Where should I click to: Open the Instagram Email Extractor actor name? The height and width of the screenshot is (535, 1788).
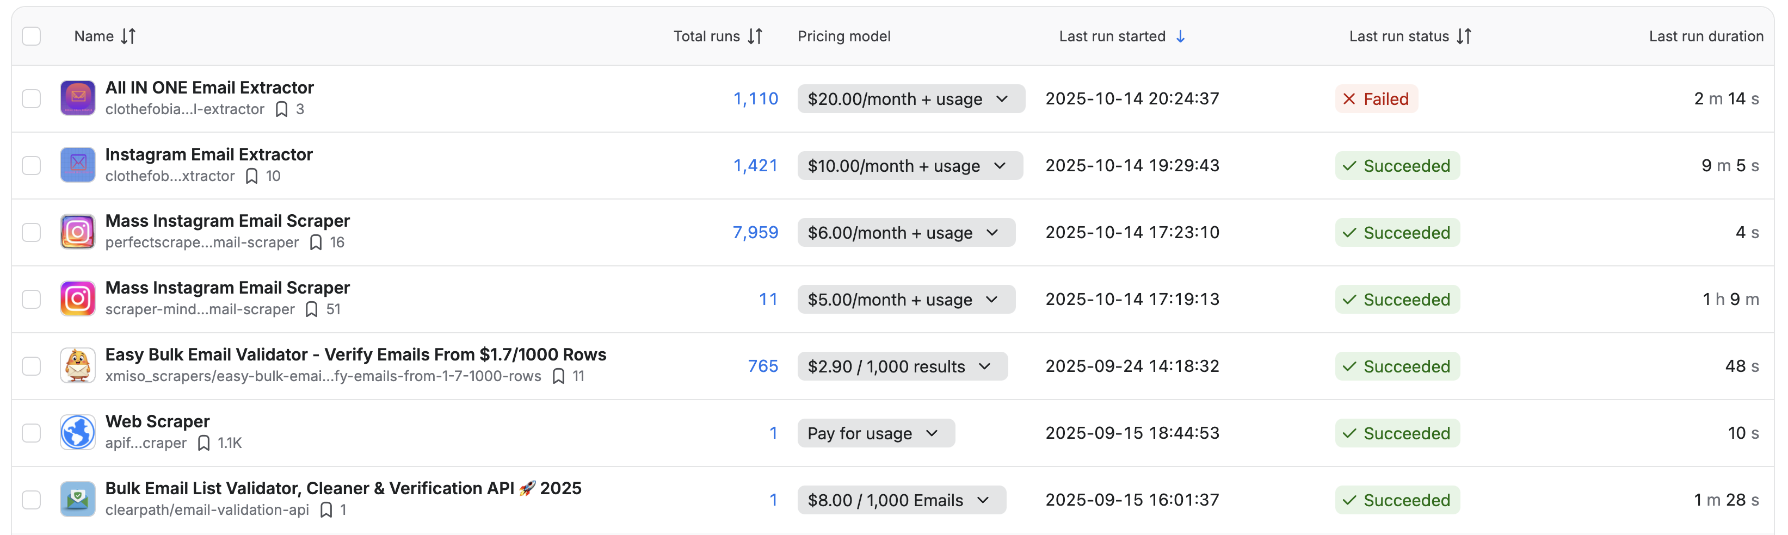click(209, 154)
